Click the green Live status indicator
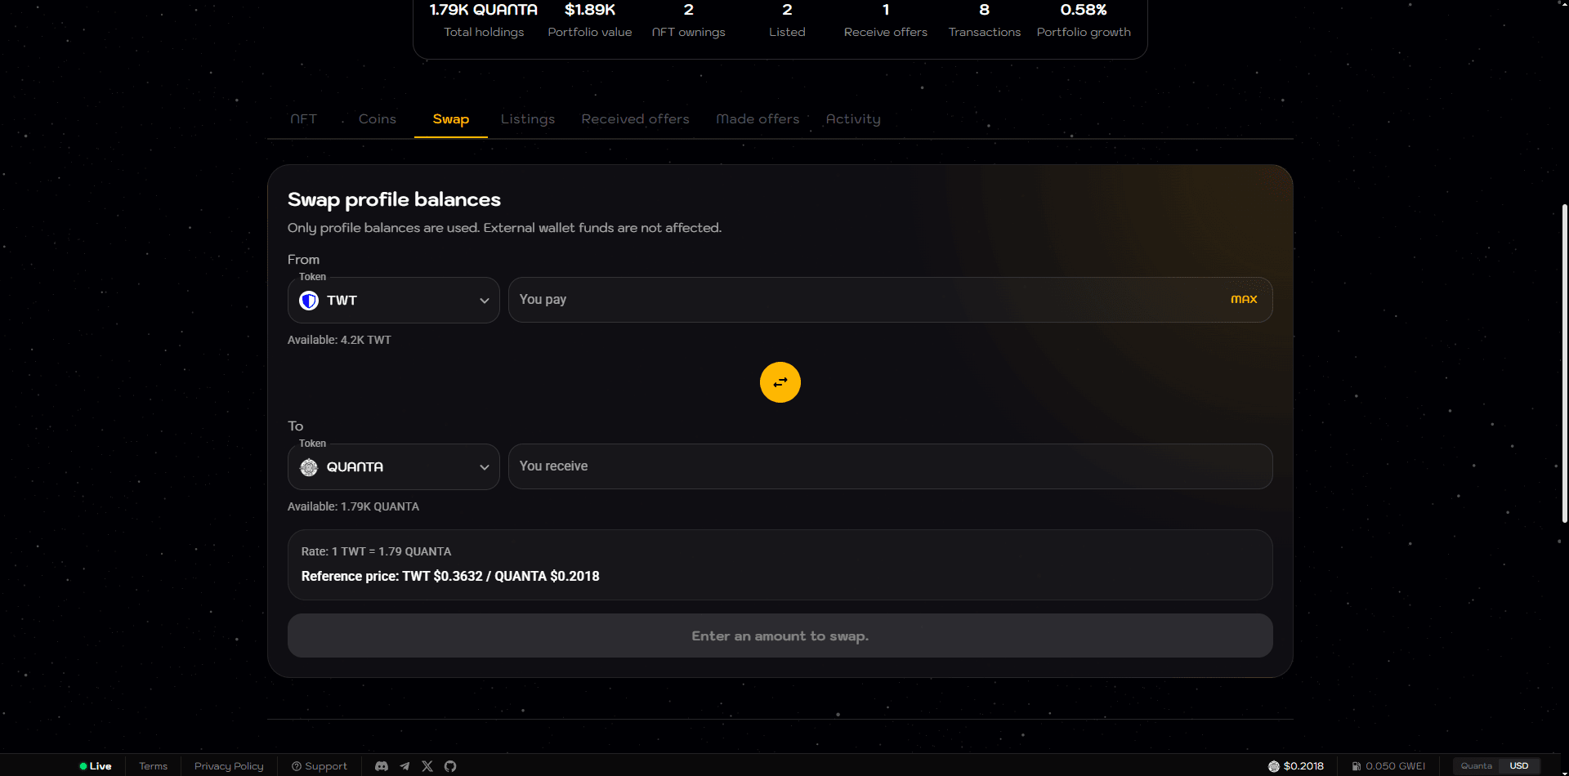Viewport: 1569px width, 776px height. 96,766
